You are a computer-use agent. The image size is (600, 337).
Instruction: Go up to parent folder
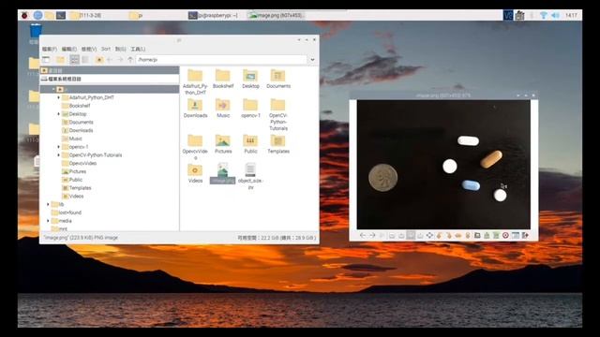(130, 60)
